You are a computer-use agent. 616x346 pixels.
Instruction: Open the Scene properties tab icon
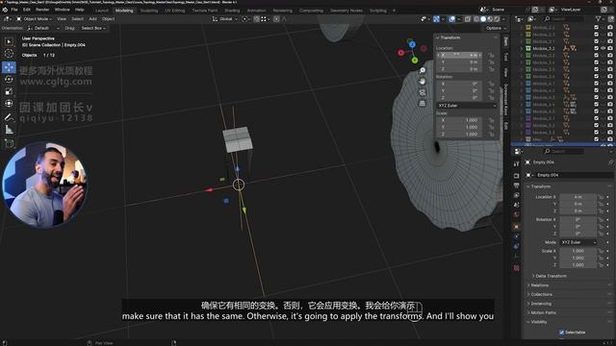click(516, 205)
